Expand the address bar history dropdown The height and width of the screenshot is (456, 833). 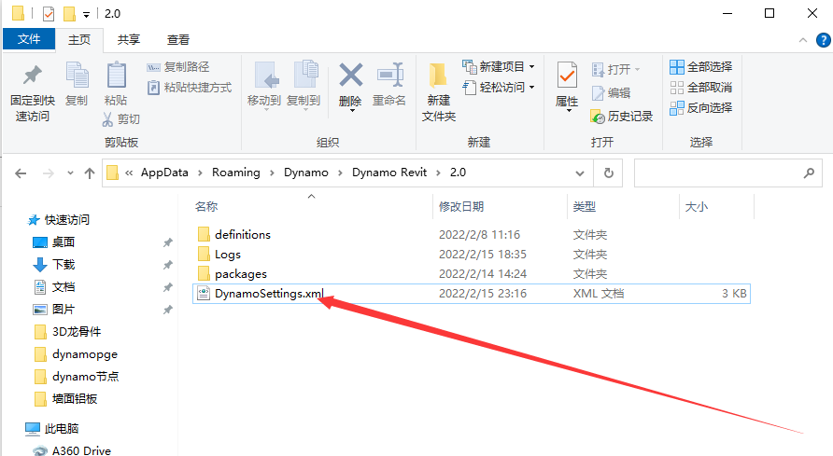pos(580,173)
